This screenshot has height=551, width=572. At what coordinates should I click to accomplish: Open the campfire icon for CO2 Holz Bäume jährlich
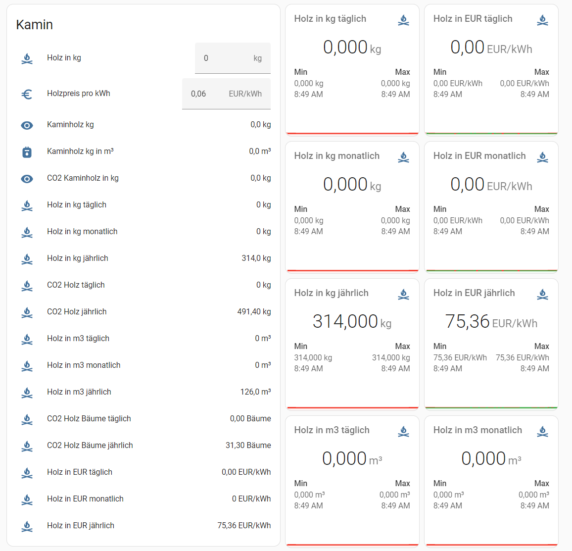pos(27,446)
